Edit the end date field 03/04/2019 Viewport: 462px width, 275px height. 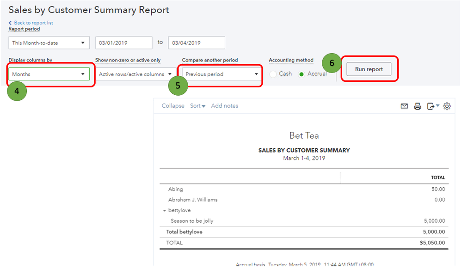(x=197, y=43)
